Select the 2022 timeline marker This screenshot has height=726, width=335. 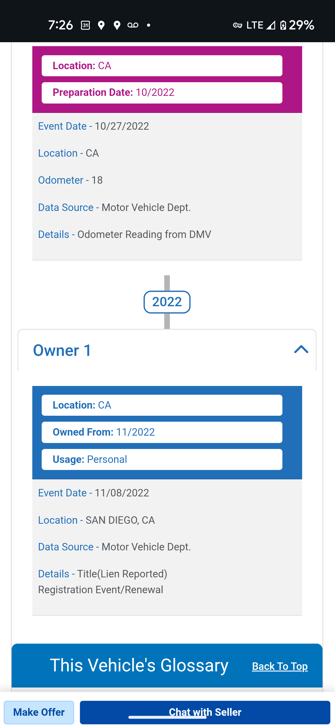click(167, 302)
